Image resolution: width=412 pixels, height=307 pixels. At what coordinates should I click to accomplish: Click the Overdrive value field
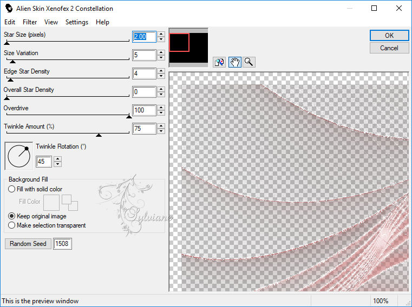[x=144, y=110]
